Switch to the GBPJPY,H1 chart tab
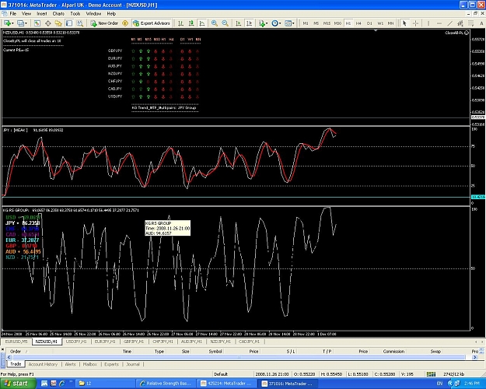486x389 pixels. tap(134, 342)
